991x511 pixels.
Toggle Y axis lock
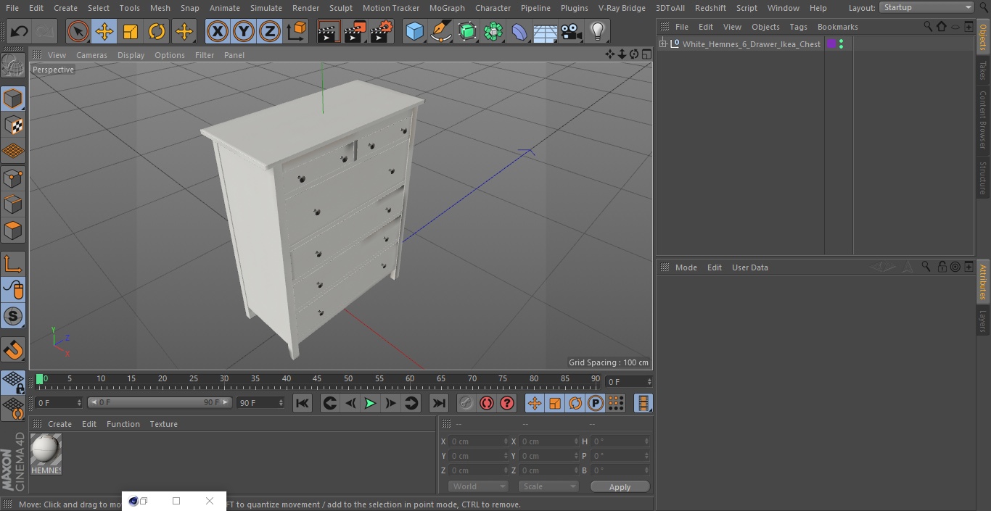tap(244, 32)
